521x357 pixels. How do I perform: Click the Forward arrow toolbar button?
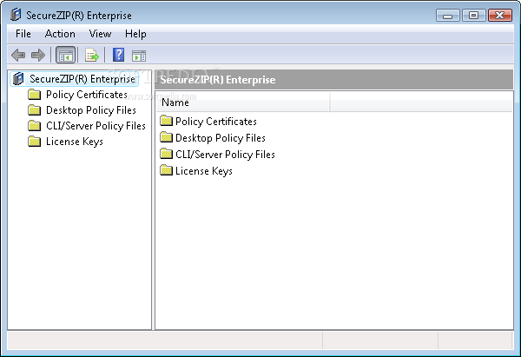38,55
